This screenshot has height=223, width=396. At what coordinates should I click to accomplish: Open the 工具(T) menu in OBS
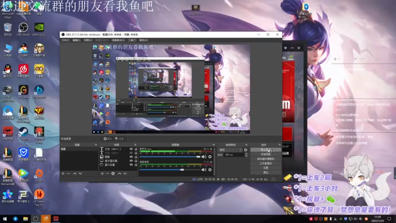[132, 40]
